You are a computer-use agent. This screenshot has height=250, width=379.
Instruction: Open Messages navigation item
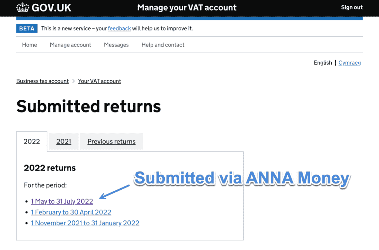coord(116,45)
